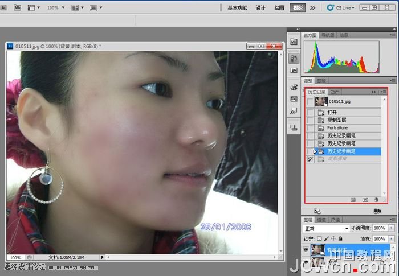Open the Actions panel dock icon
The width and height of the screenshot is (399, 276).
[294, 70]
